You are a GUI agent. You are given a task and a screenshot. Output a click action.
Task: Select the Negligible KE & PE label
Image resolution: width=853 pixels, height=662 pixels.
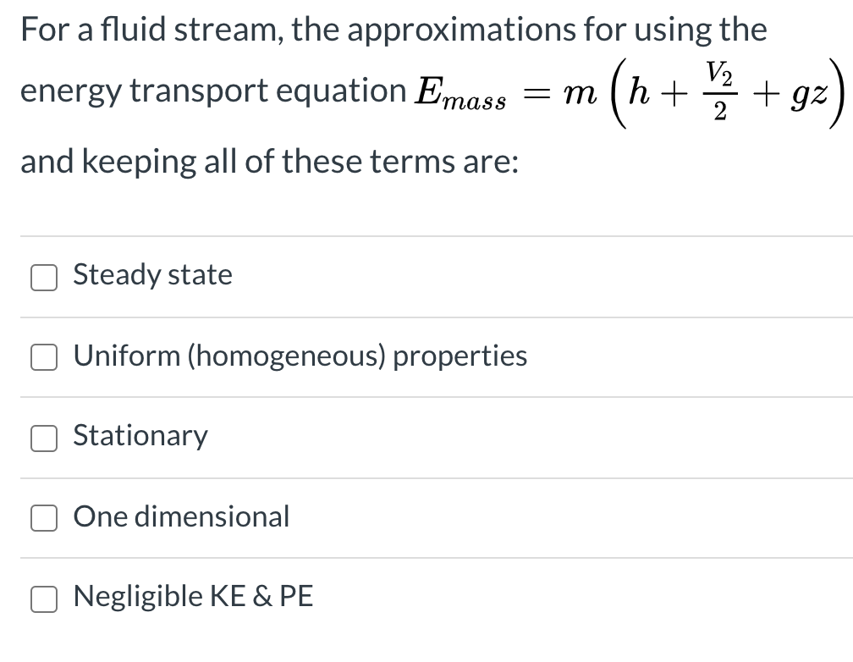pos(193,596)
